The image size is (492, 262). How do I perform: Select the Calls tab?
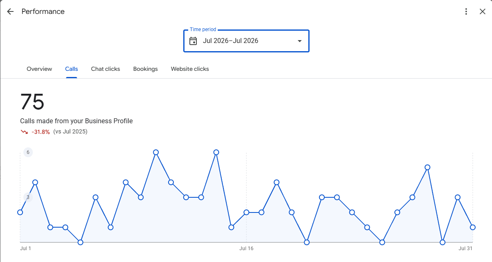tap(71, 69)
